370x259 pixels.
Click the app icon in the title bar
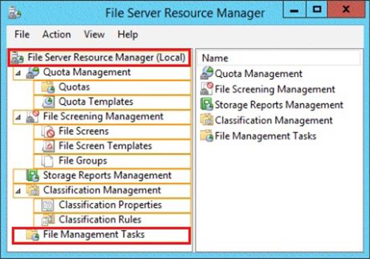click(x=15, y=13)
